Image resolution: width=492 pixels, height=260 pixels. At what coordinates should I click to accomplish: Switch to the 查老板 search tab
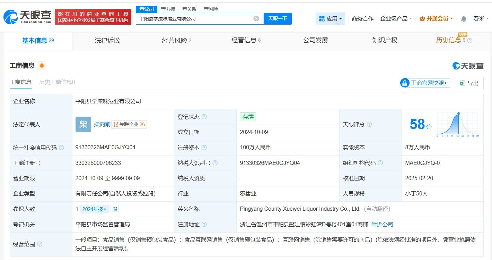[168, 9]
